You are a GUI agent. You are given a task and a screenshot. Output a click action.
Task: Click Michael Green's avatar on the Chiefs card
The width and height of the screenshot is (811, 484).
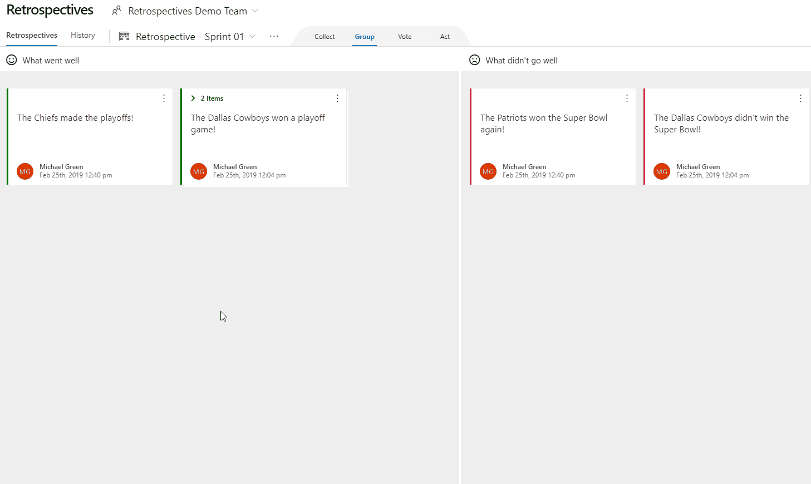click(24, 171)
